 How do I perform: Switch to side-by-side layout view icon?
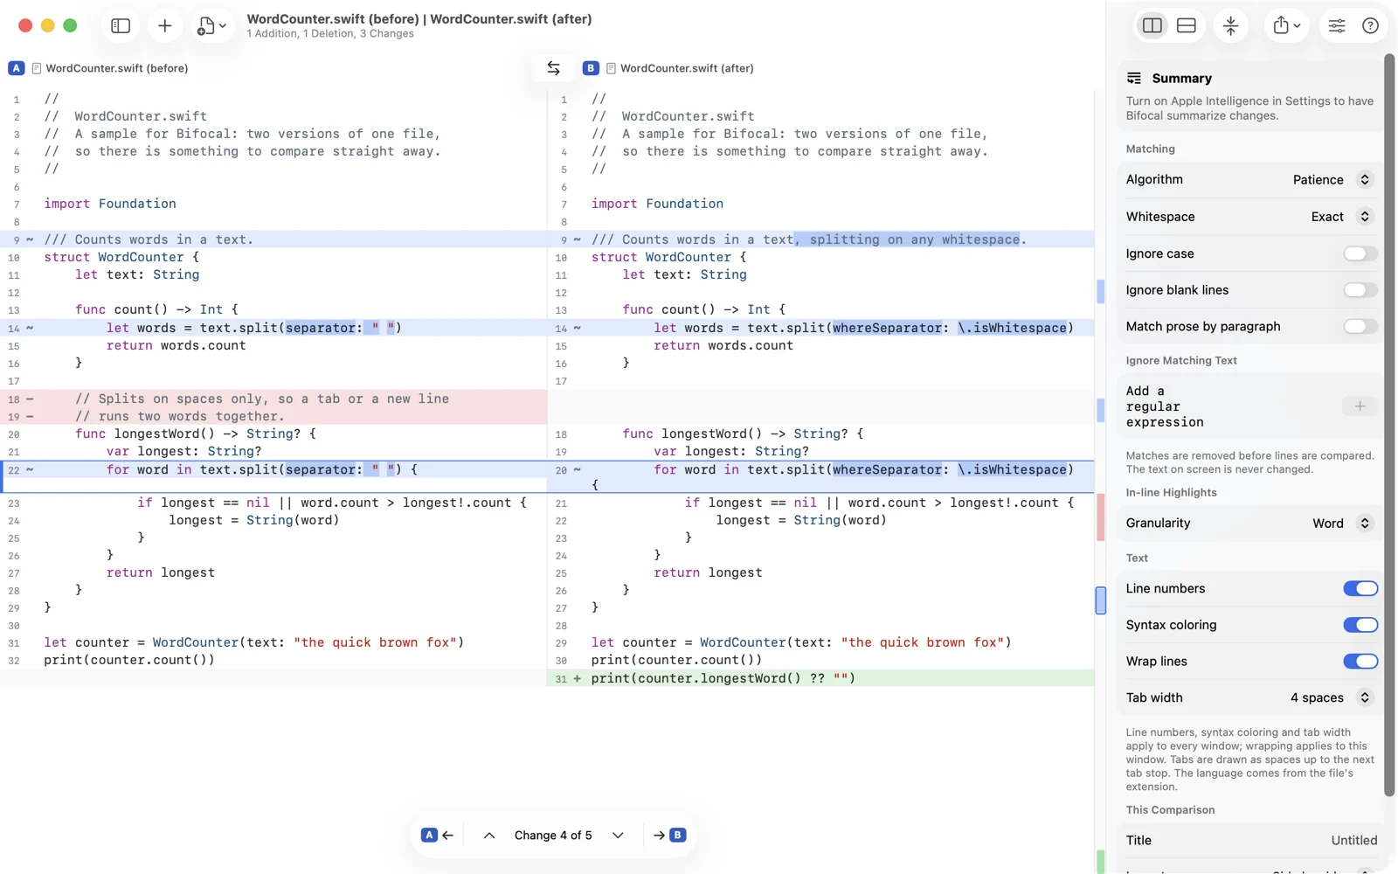[1152, 26]
